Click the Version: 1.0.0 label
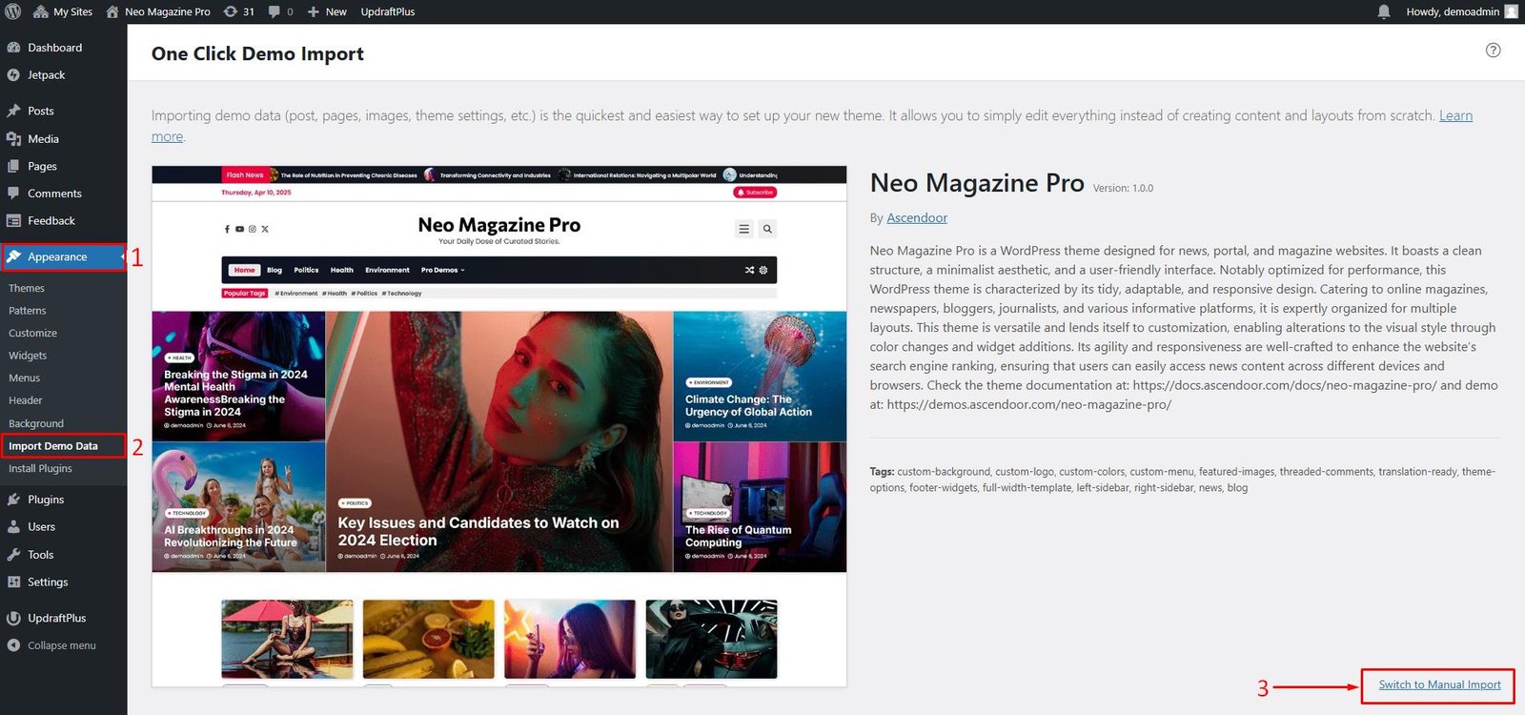Viewport: 1525px width, 715px height. click(x=1123, y=189)
